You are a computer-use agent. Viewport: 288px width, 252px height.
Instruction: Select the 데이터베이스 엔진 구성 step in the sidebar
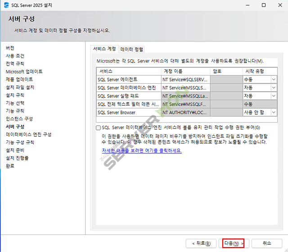coord(29,135)
